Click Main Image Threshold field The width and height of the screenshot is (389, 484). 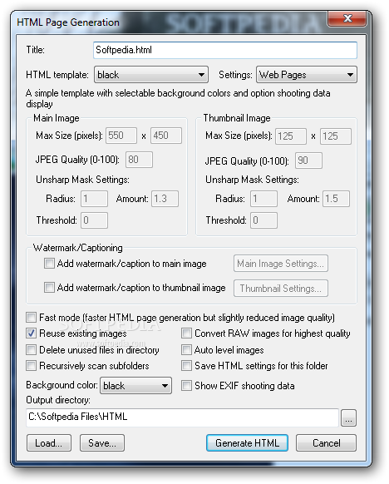[x=94, y=220]
